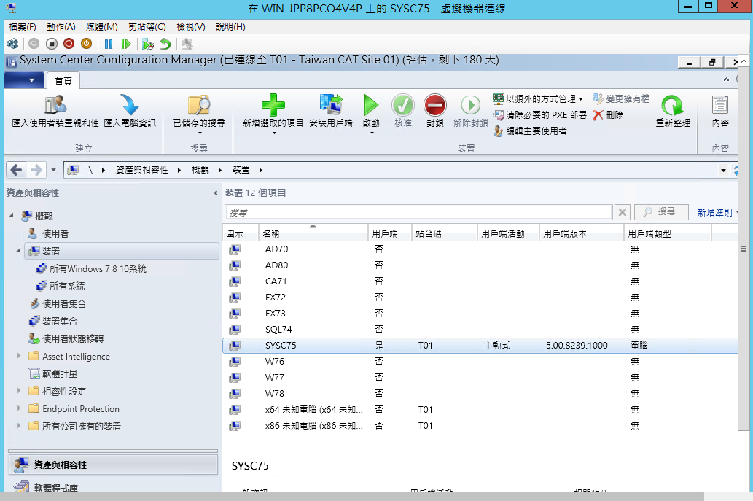Image resolution: width=753 pixels, height=501 pixels.
Task: Click the green Reset VM icon
Action: click(x=126, y=44)
